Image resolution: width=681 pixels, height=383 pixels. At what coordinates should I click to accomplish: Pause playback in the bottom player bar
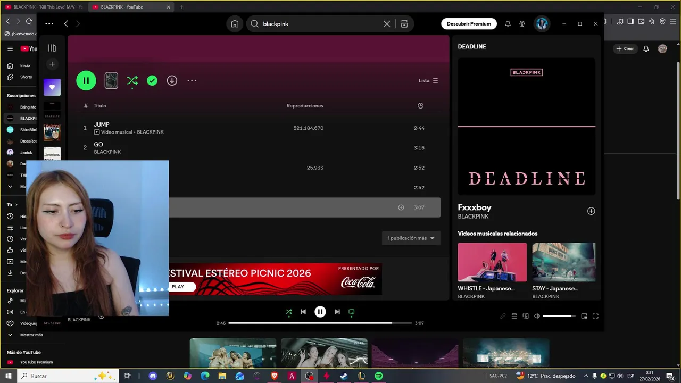[320, 312]
